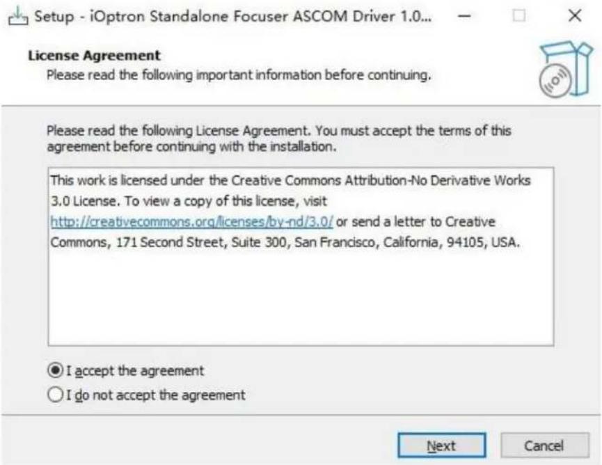The image size is (602, 465).
Task: Abort installation with the Cancel button
Action: pos(544,446)
